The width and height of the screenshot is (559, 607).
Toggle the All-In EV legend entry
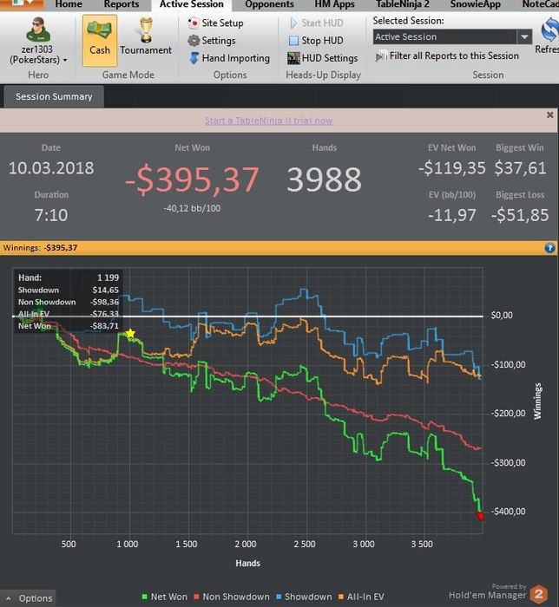[361, 597]
